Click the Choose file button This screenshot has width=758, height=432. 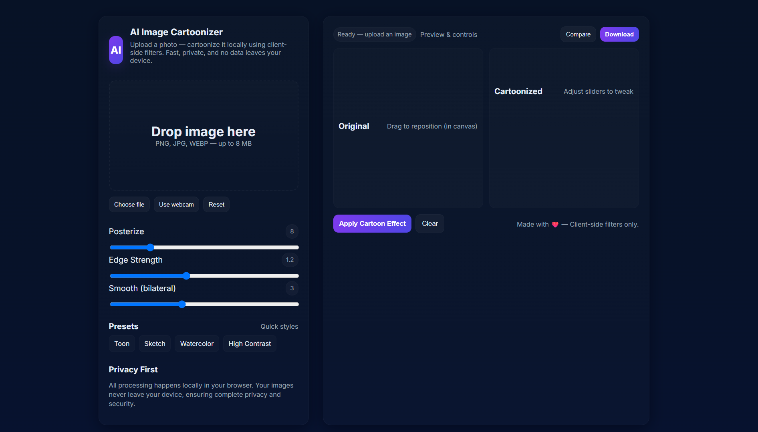129,205
